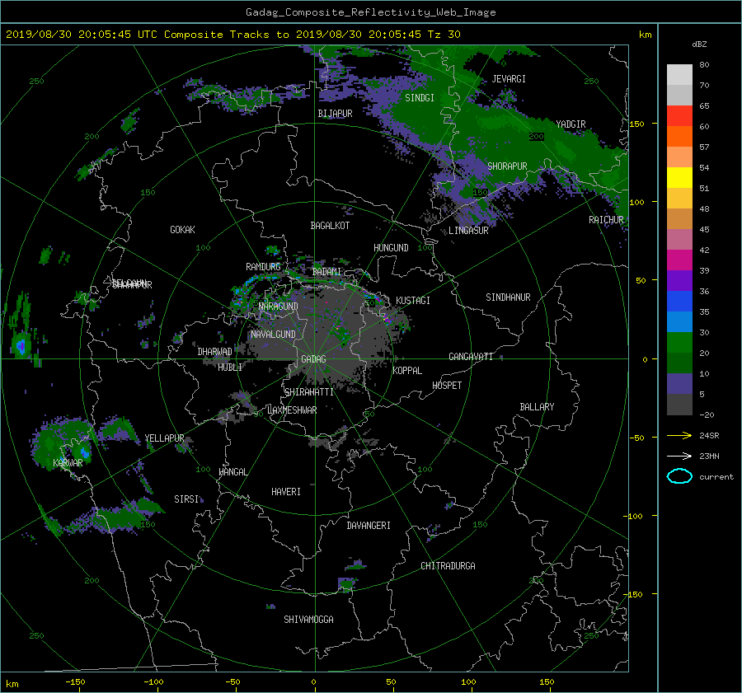Click the CHITRADURGA city label
The height and width of the screenshot is (693, 742).
pos(448,566)
